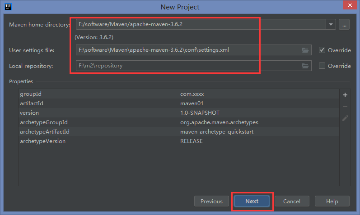Edit property using the pencil icon
Image resolution: width=360 pixels, height=215 pixels.
[x=345, y=118]
